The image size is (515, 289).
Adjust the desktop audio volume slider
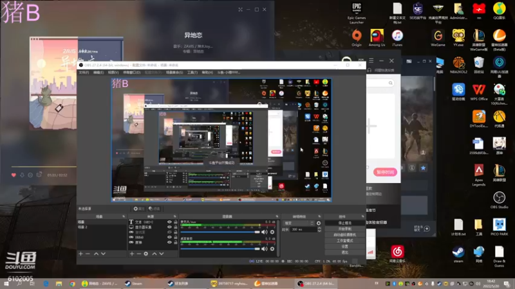point(220,249)
